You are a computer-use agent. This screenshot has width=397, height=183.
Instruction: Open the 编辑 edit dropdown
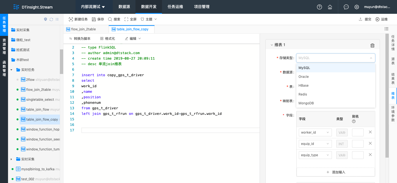(x=133, y=39)
